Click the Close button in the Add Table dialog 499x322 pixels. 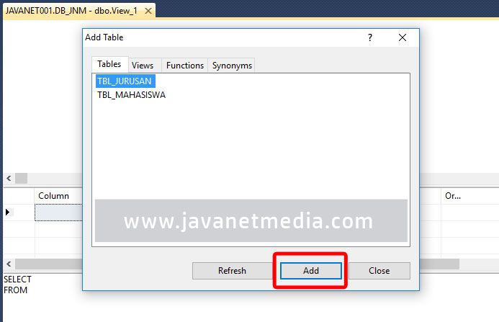point(379,271)
